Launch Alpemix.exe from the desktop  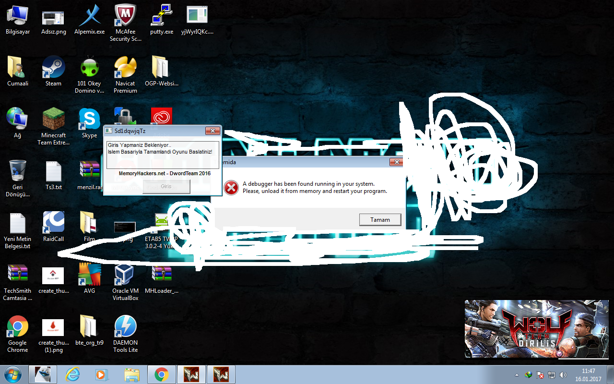click(x=89, y=20)
